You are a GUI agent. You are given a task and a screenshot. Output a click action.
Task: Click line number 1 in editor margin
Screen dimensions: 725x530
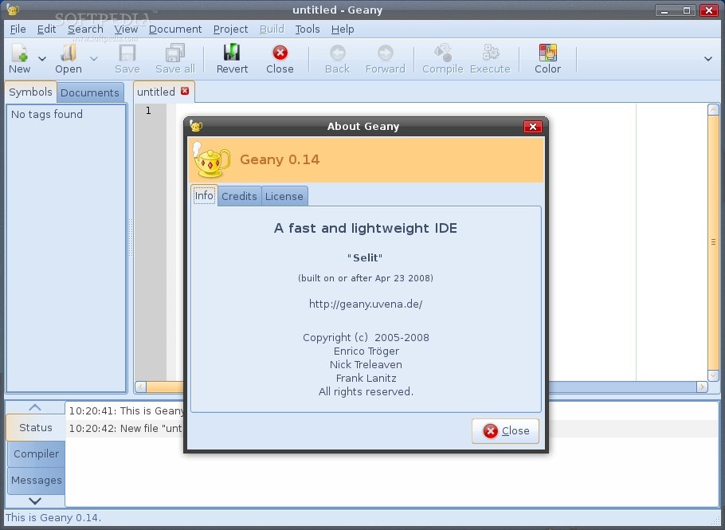pos(148,111)
